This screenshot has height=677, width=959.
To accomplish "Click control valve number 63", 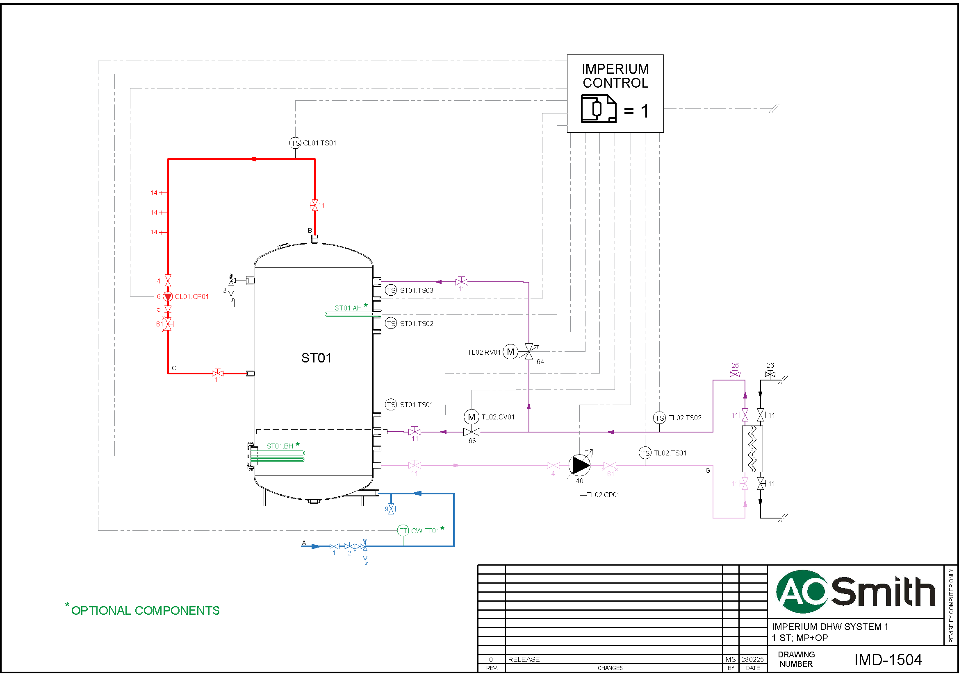I will click(472, 432).
